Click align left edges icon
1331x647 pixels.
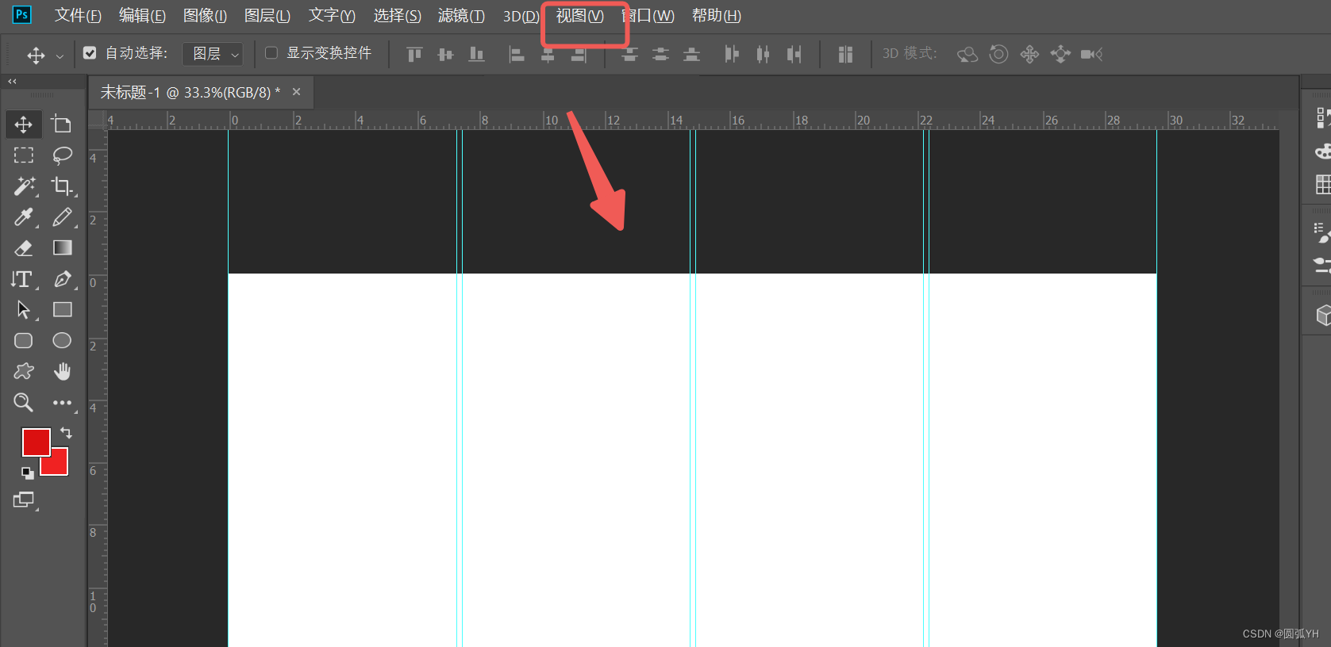point(517,54)
